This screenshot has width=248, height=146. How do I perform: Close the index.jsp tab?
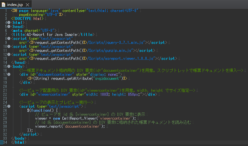point(28,5)
